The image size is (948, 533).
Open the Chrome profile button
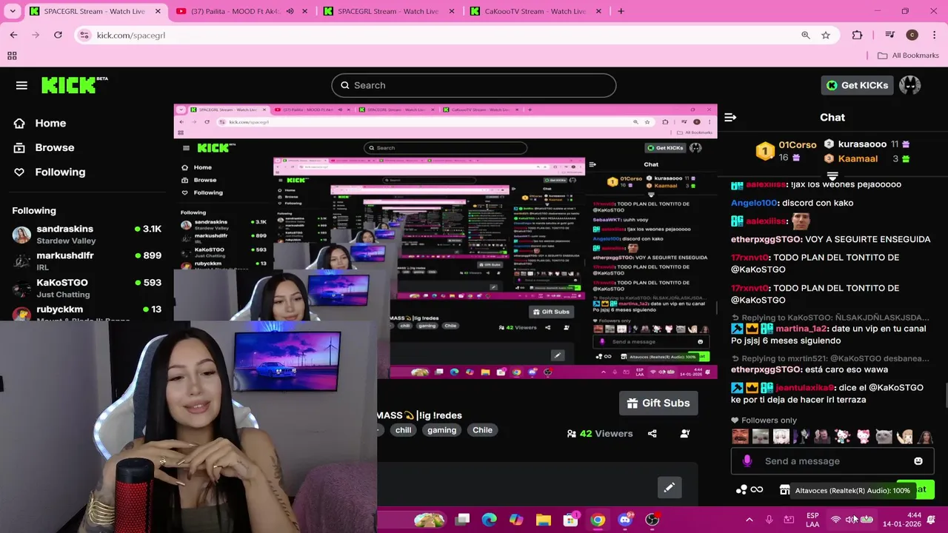tap(912, 35)
